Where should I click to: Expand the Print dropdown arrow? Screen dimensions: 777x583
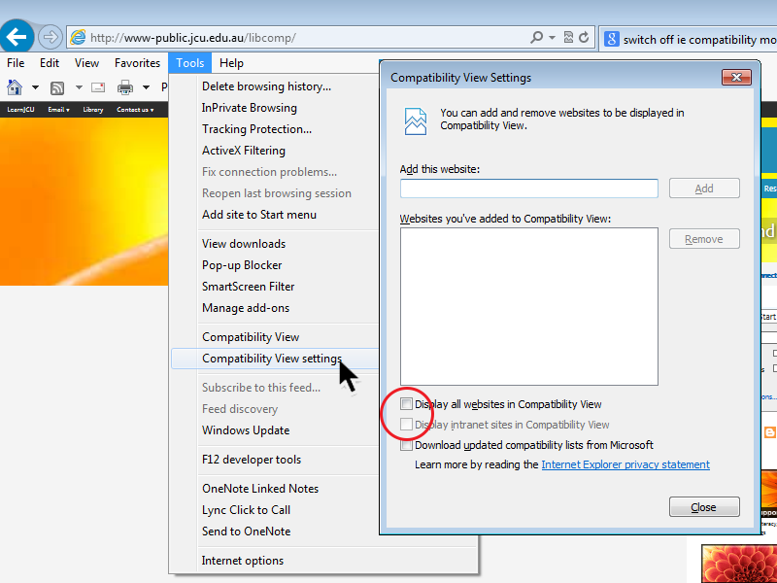pyautogui.click(x=147, y=87)
